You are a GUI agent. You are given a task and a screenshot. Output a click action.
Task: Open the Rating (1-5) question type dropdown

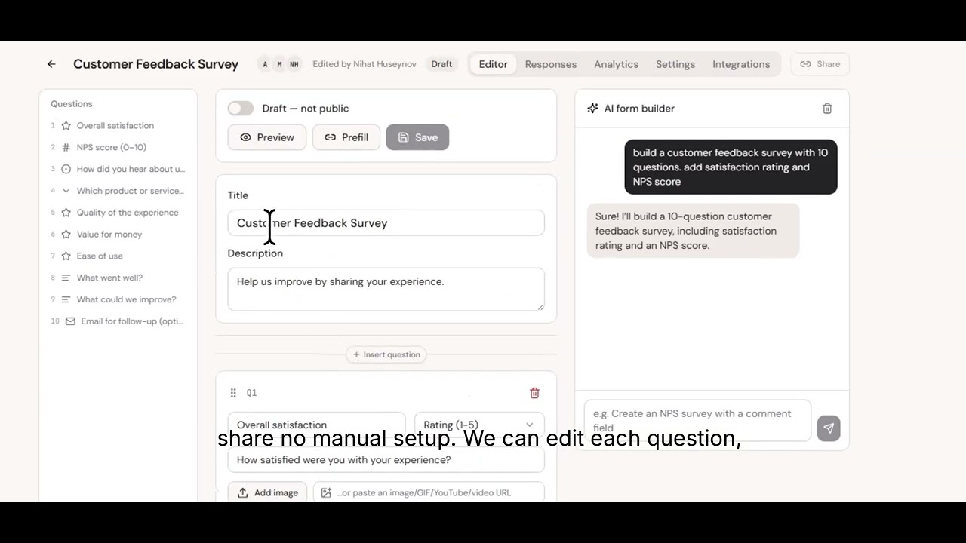coord(479,425)
